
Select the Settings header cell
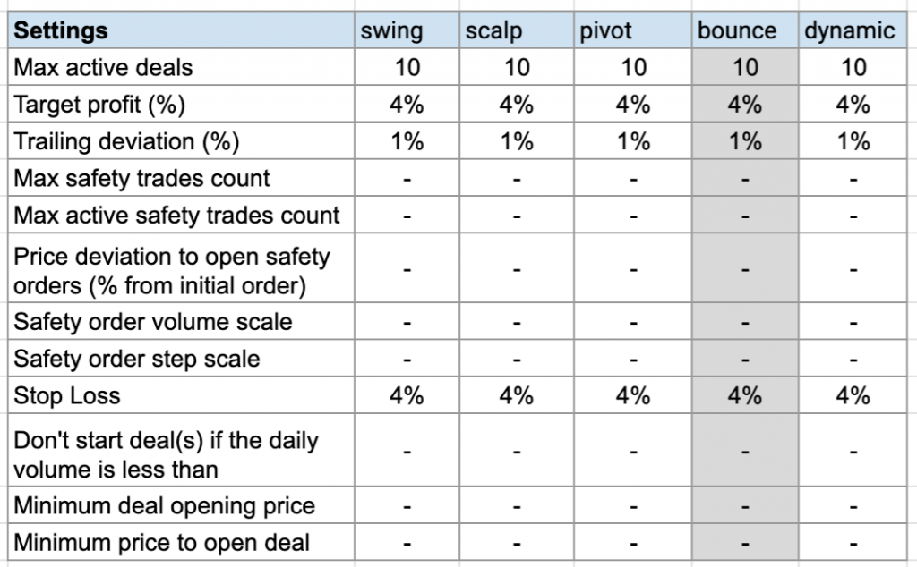(62, 31)
